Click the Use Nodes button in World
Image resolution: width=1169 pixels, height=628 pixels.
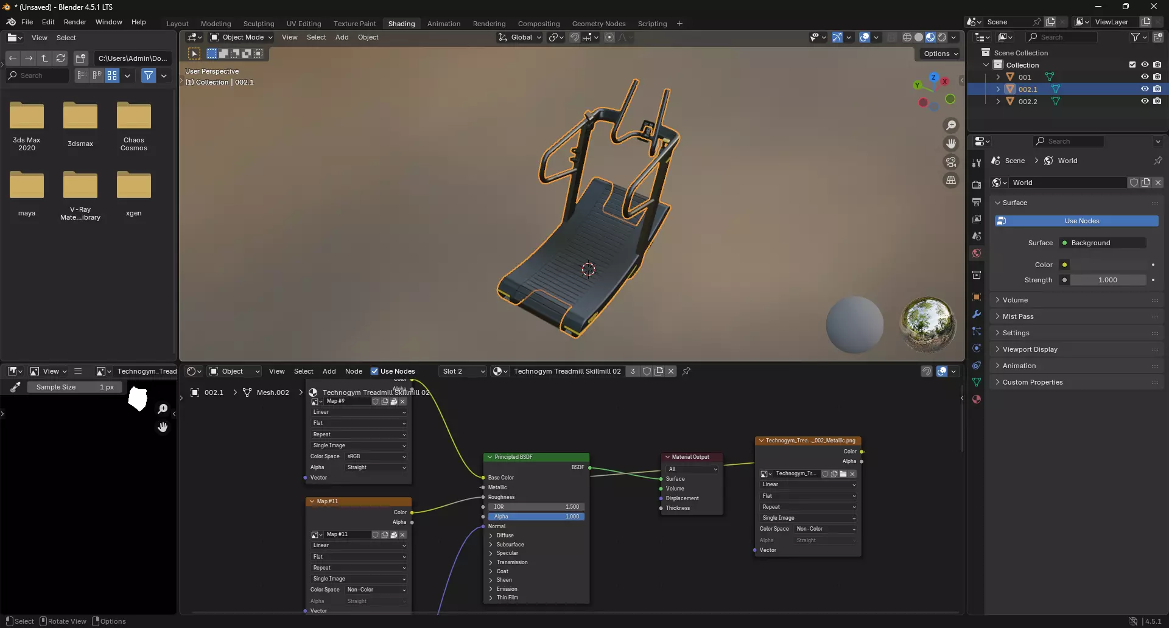(x=1076, y=221)
